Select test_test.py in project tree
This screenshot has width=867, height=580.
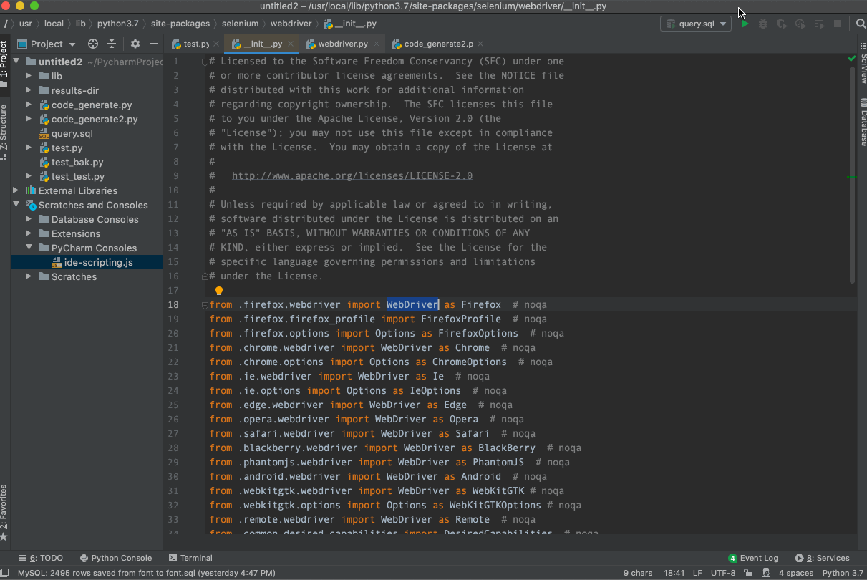click(77, 176)
